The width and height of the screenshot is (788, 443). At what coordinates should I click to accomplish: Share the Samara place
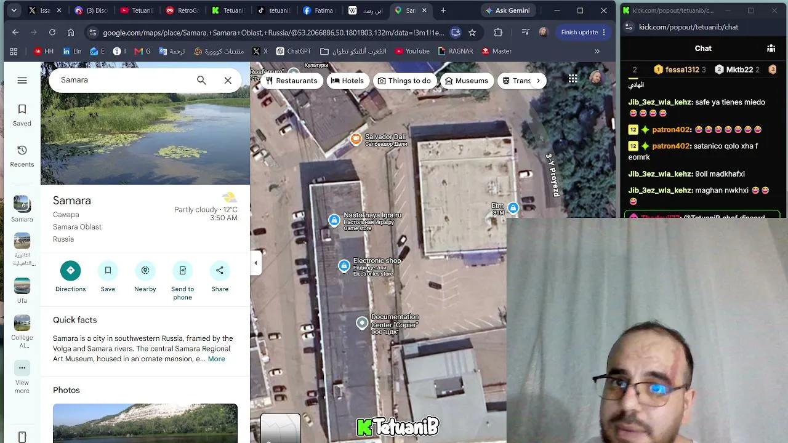[220, 276]
